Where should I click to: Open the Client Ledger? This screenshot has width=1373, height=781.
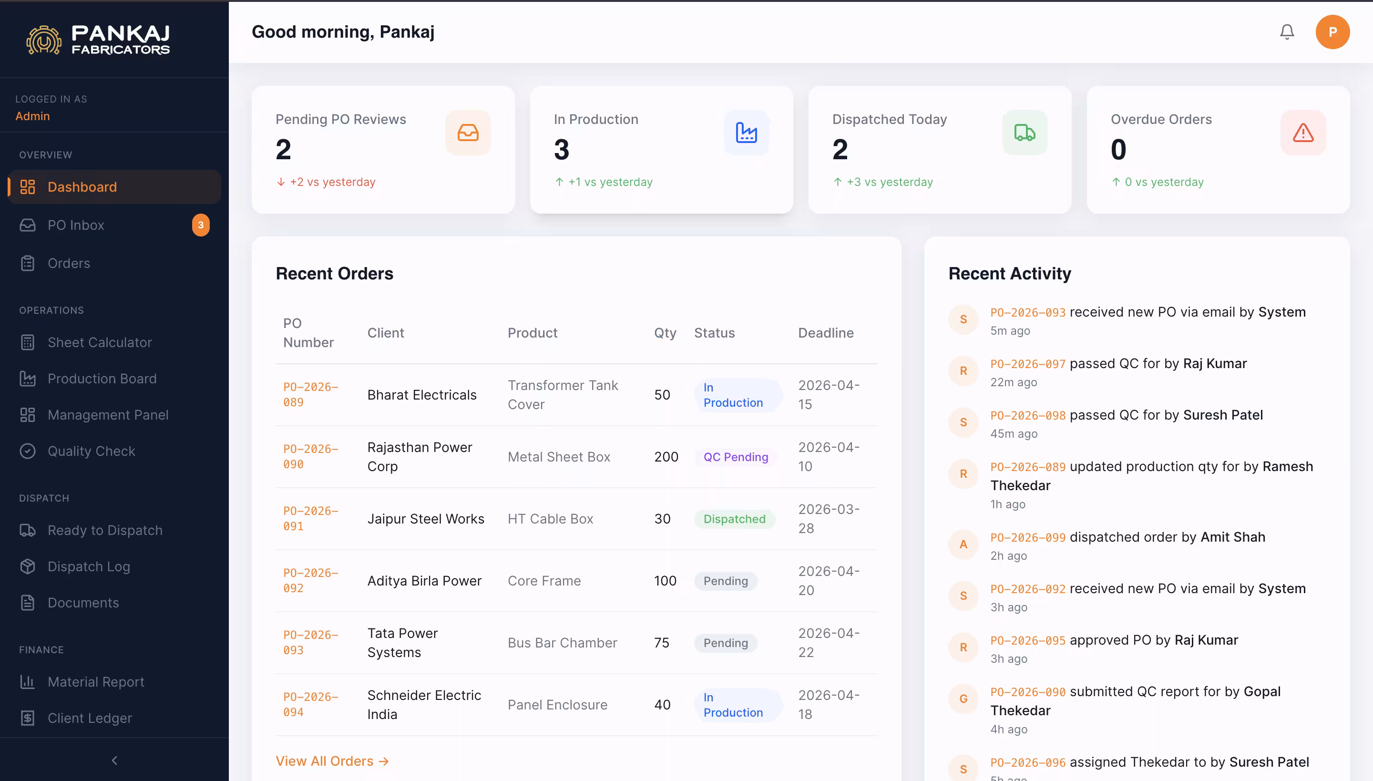(89, 718)
